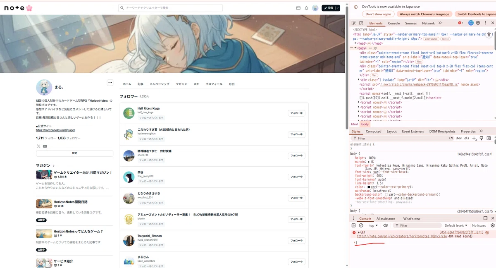Open console drawer three-dot menu

354,218
